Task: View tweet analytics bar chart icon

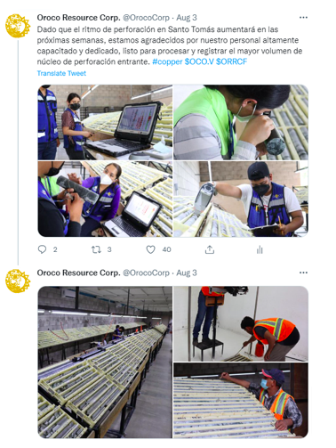Action: point(260,249)
